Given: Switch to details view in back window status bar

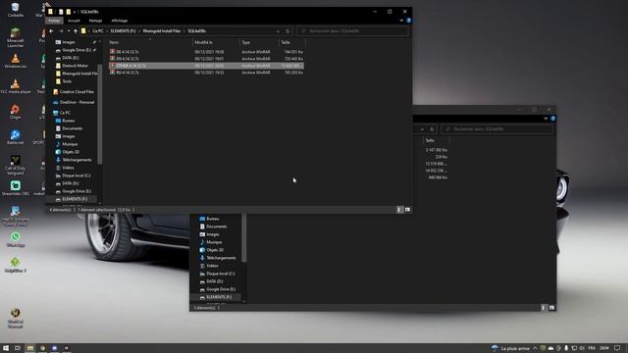Looking at the screenshot, I should click(543, 307).
